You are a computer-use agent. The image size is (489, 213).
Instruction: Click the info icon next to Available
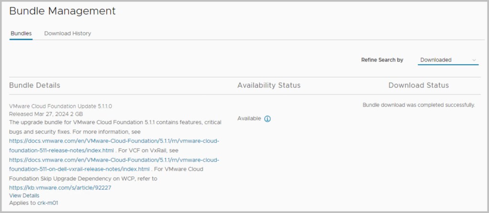pyautogui.click(x=267, y=119)
